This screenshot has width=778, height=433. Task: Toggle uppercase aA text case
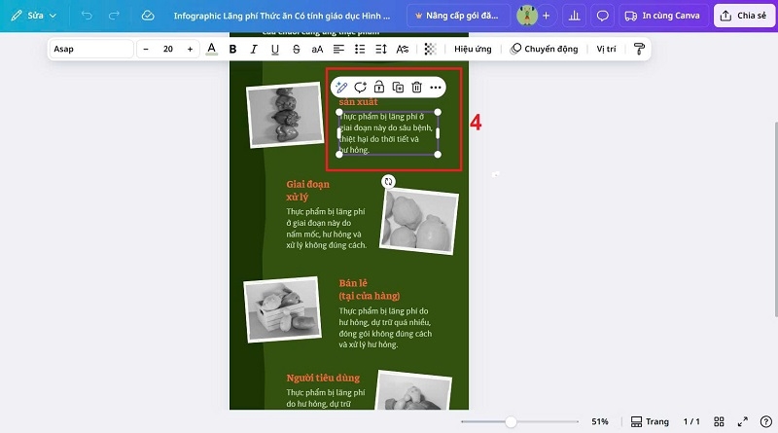(317, 49)
